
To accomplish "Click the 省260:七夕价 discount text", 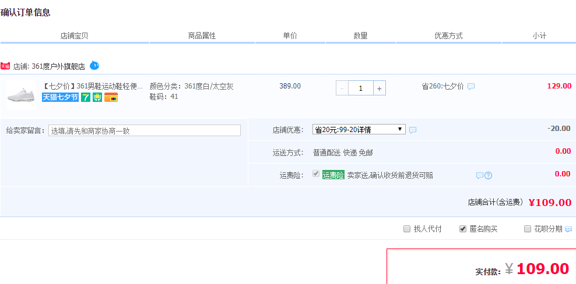I will [x=442, y=87].
